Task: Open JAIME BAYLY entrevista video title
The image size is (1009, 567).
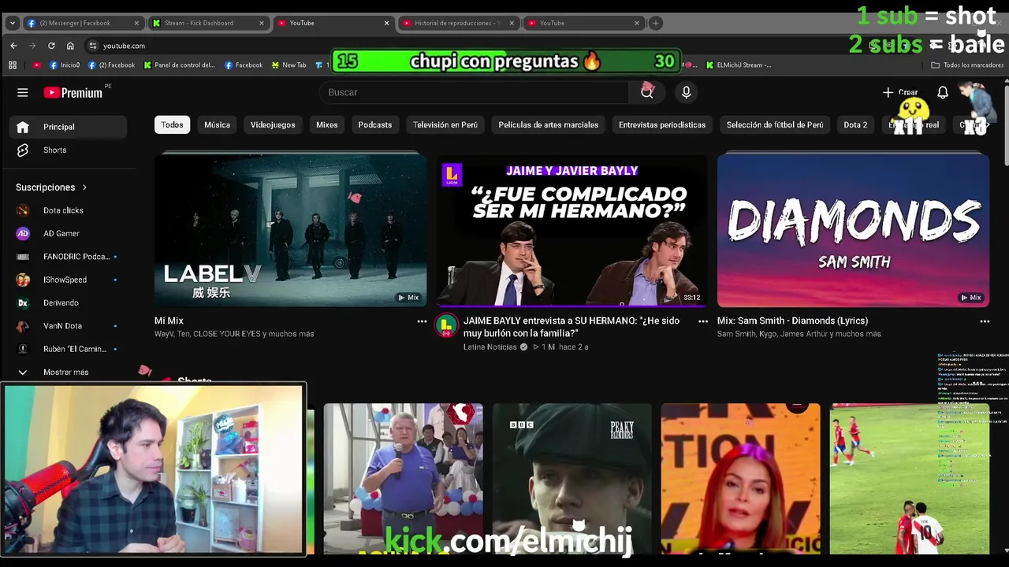Action: click(572, 327)
